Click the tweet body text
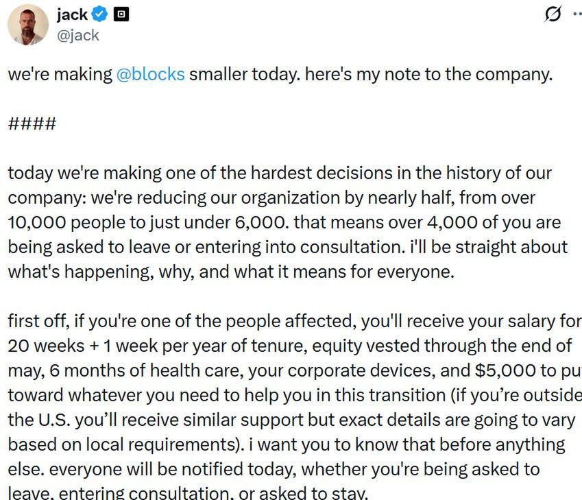 coord(274,206)
